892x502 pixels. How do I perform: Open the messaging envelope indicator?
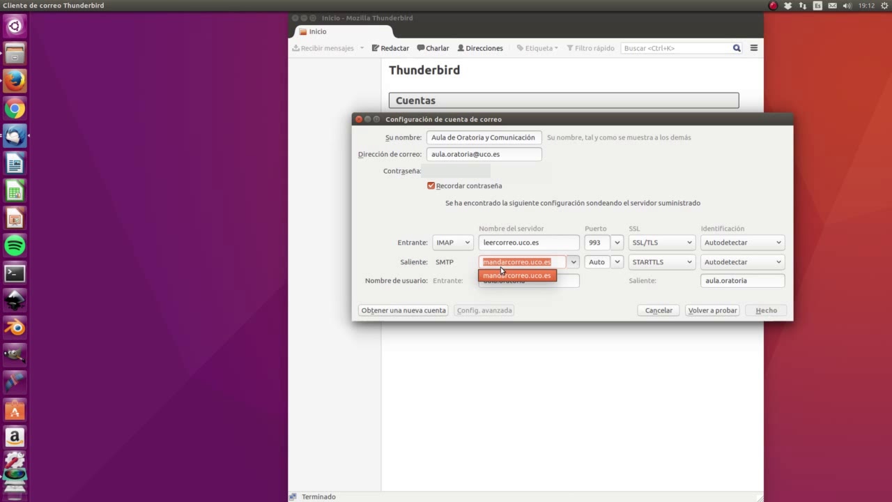832,6
